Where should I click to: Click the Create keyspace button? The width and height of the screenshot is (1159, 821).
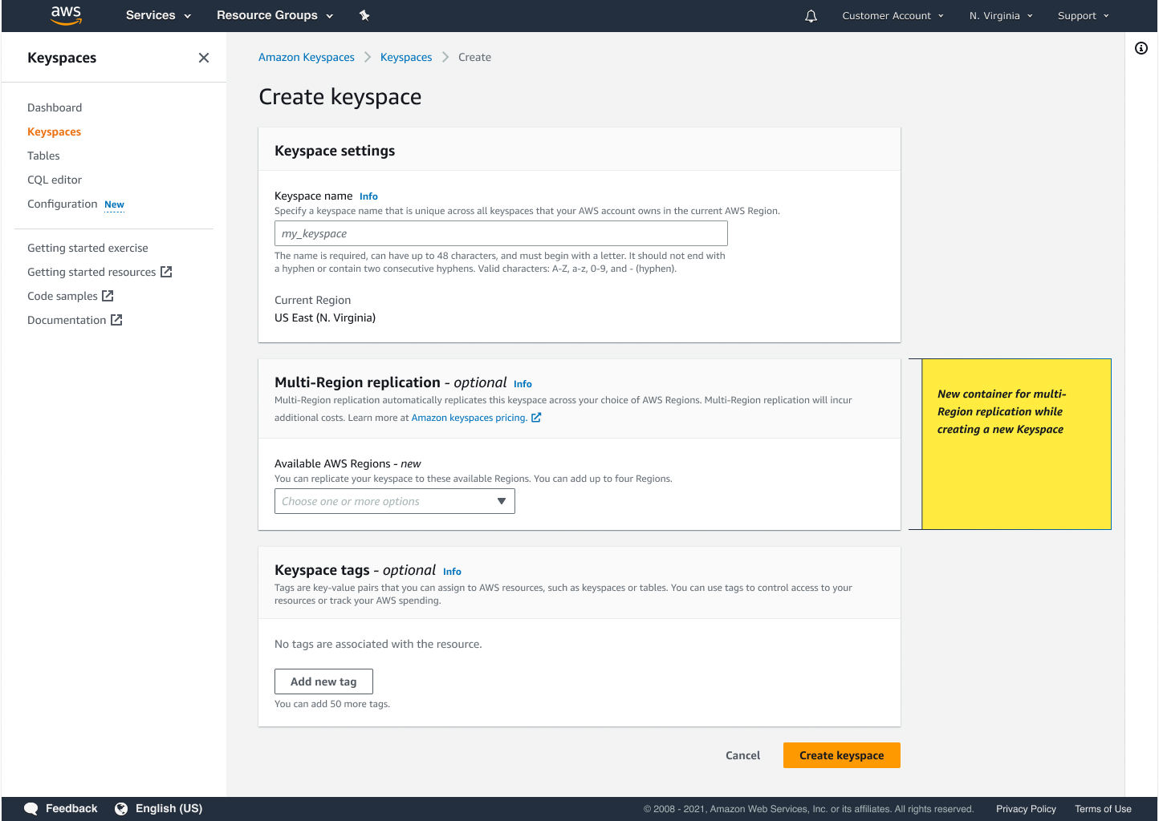pyautogui.click(x=841, y=754)
